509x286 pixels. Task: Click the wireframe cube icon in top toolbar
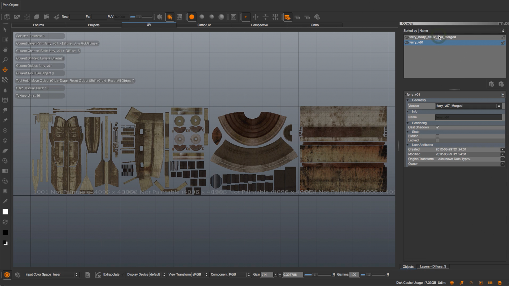pyautogui.click(x=7, y=17)
